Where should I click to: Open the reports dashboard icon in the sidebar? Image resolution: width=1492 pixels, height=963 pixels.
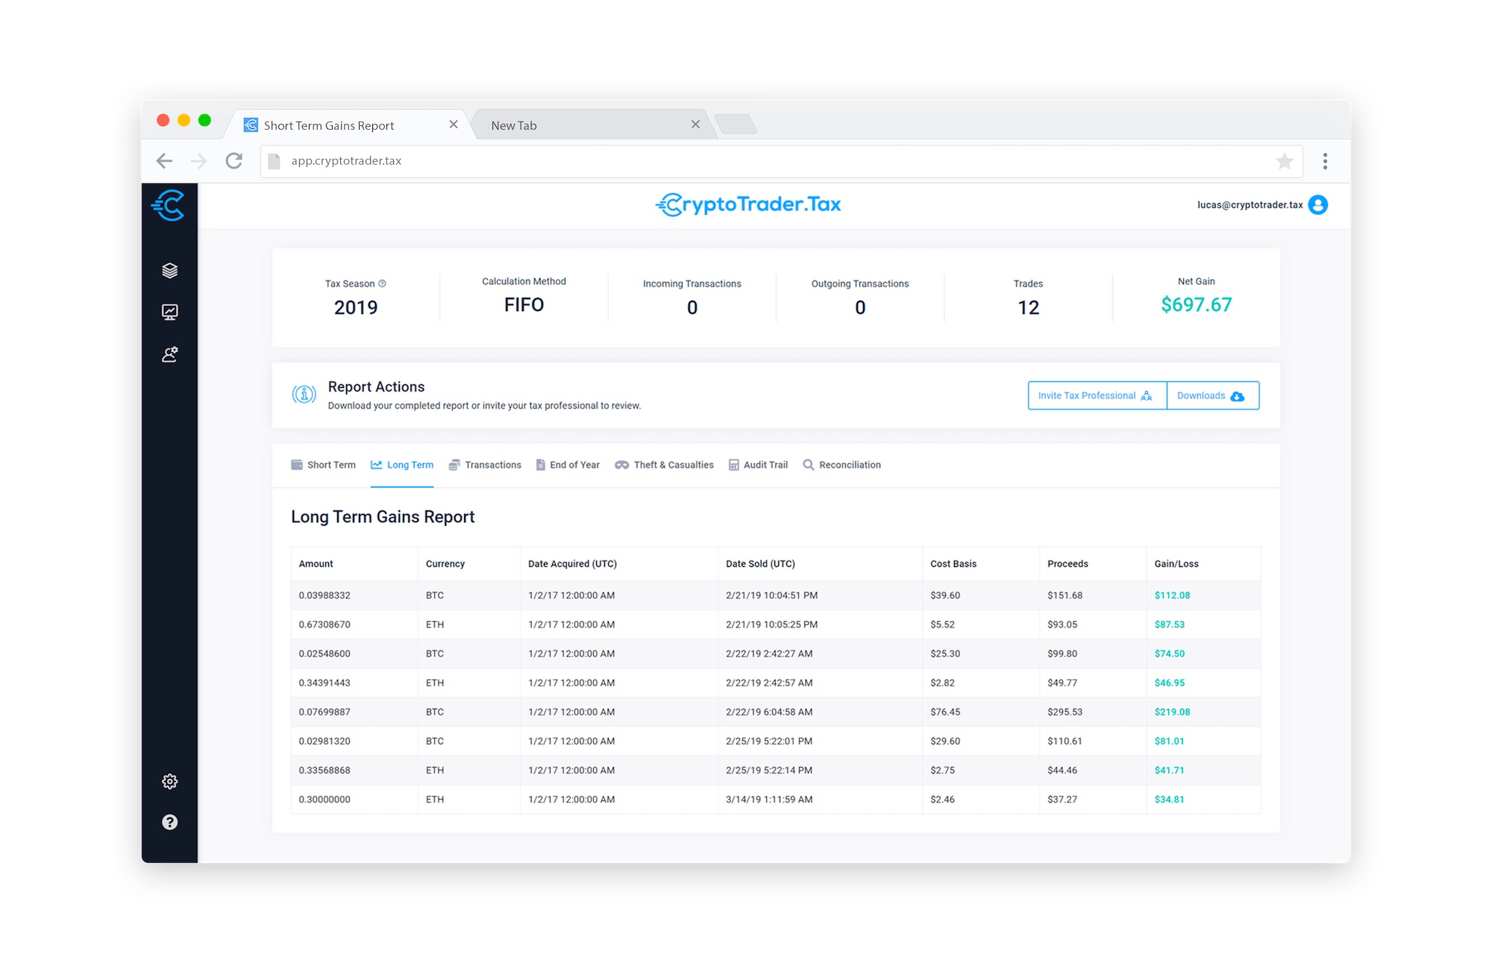tap(170, 312)
